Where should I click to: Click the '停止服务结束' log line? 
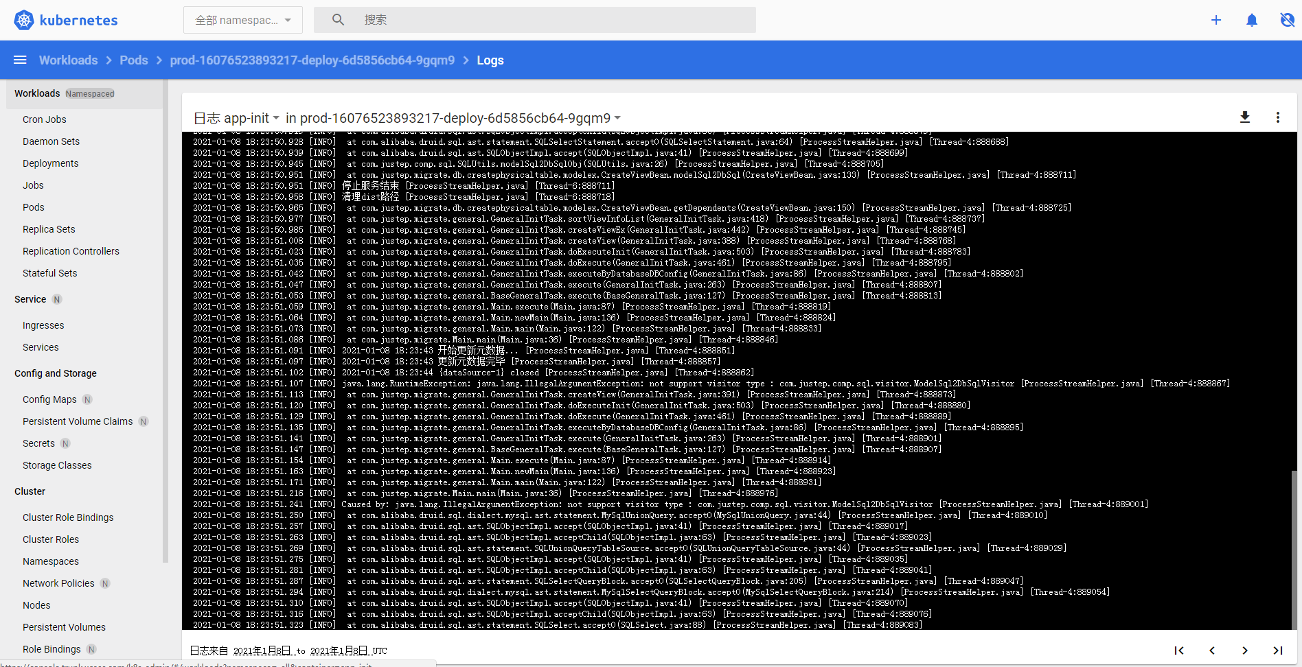[404, 186]
